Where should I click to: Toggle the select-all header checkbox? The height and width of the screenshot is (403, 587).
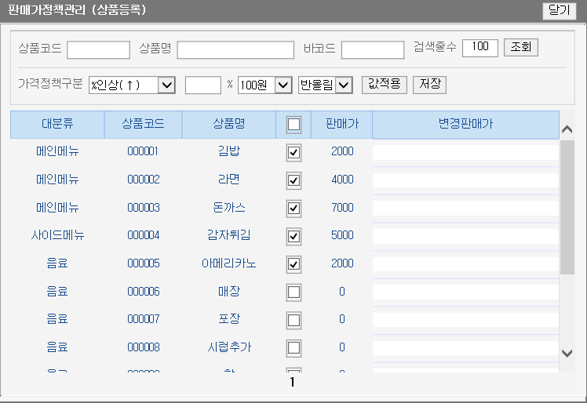294,125
